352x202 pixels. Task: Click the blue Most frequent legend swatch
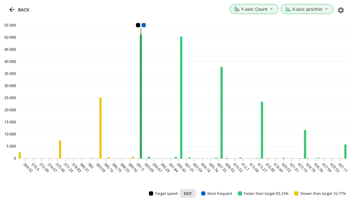tap(203, 193)
